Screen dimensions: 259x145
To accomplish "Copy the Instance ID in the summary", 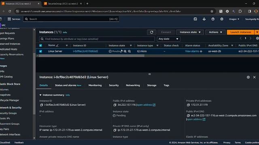I will (x=41, y=105).
